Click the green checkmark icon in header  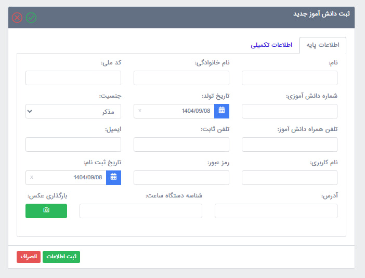tap(31, 18)
